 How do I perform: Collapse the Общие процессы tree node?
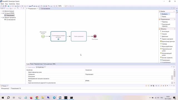point(1,17)
